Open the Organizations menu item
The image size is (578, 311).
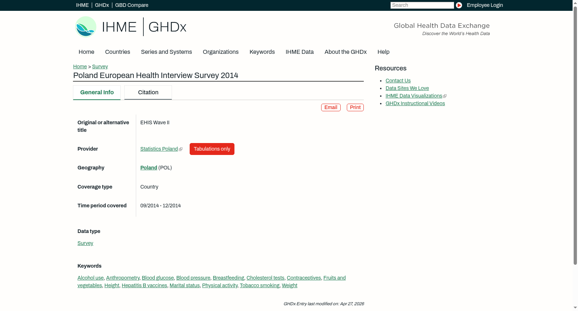(x=221, y=52)
